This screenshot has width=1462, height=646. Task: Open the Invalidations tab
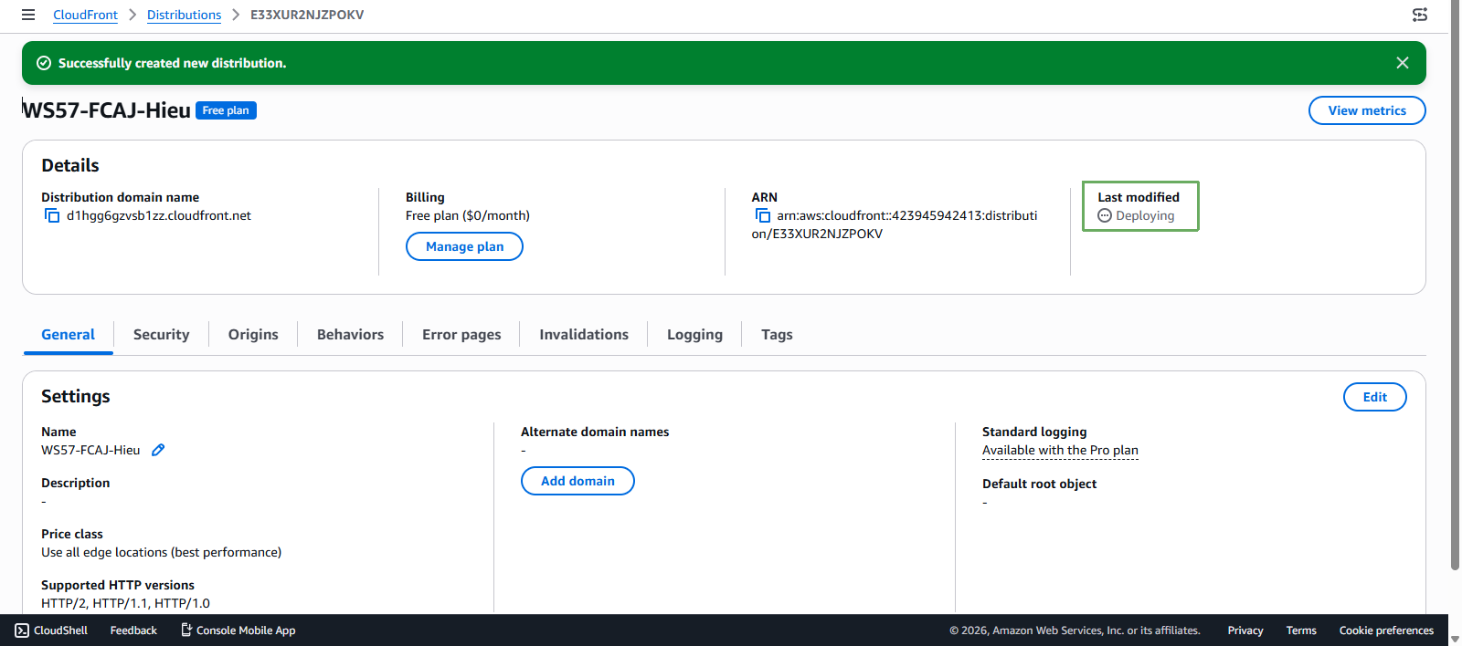point(584,335)
